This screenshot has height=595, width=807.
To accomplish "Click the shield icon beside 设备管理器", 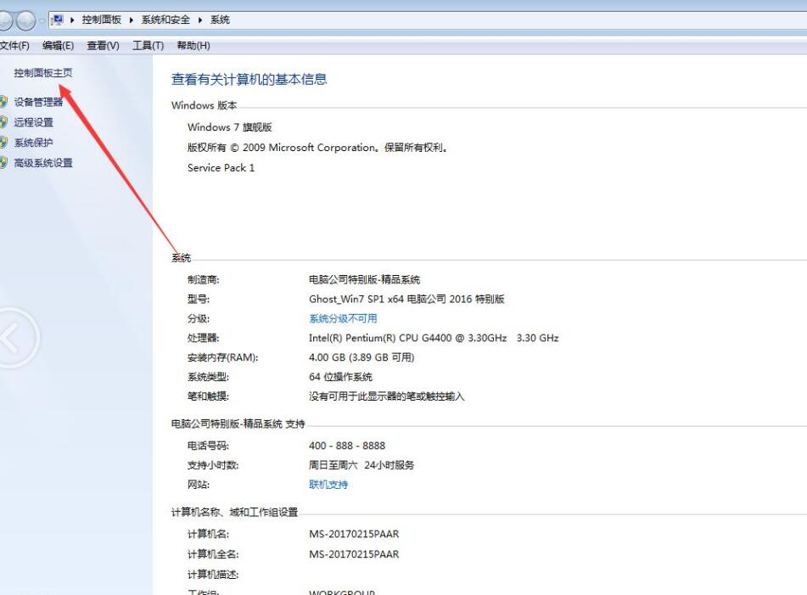I will pos(3,102).
